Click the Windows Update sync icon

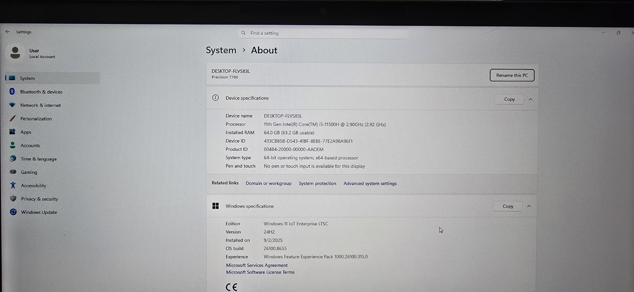[x=13, y=212]
